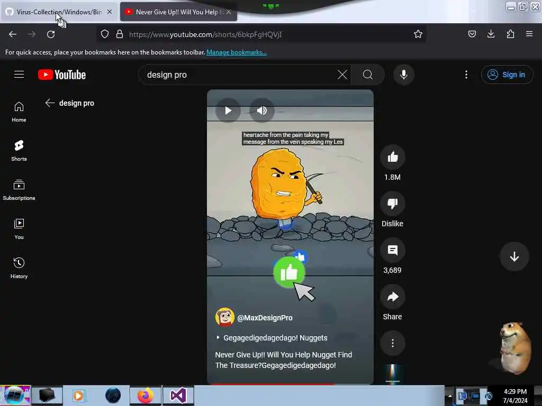The height and width of the screenshot is (406, 542).
Task: Click the taskbar clock showing 4:29 PM
Action: coord(515,396)
